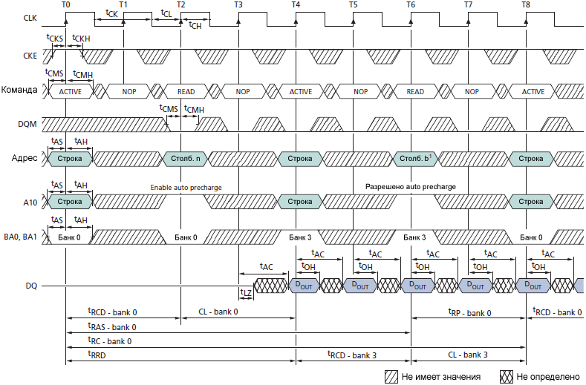Screen dimensions: 586x385
Task: Click the 'Не имеет значения' hatched legend swatch
Action: click(x=391, y=377)
